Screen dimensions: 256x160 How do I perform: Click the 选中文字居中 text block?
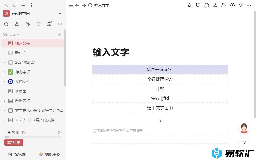[160, 108]
